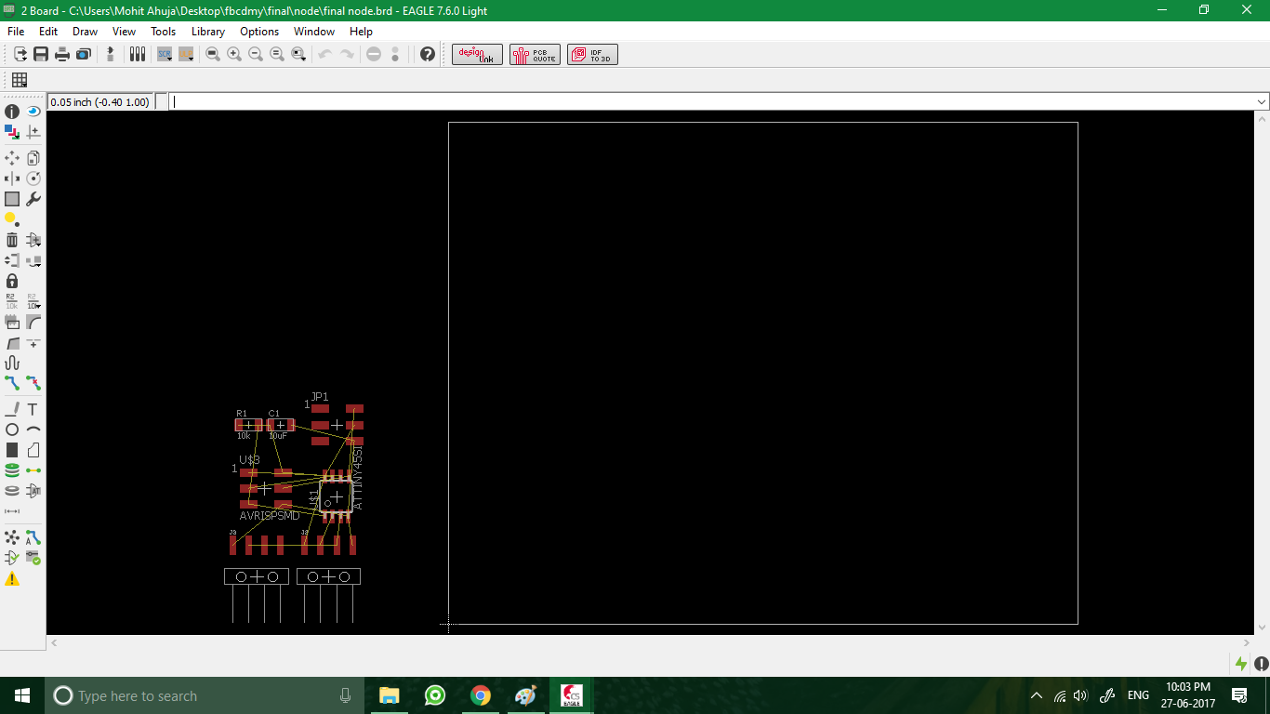Redraw the board view

(x=277, y=55)
